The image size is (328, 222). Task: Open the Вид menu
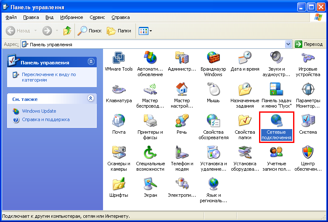(x=49, y=17)
